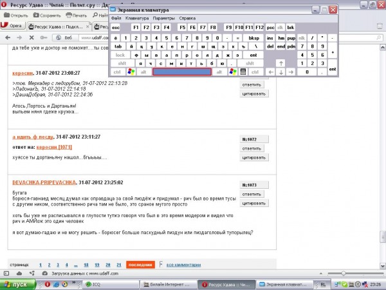Toggle the lock key on the on-screen keyboard
Image resolution: width=386 pixels, height=290 pixels.
pyautogui.click(x=120, y=55)
